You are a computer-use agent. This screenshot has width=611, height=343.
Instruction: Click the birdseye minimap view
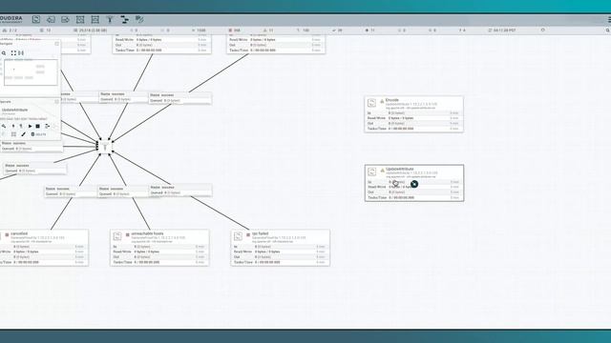click(31, 72)
